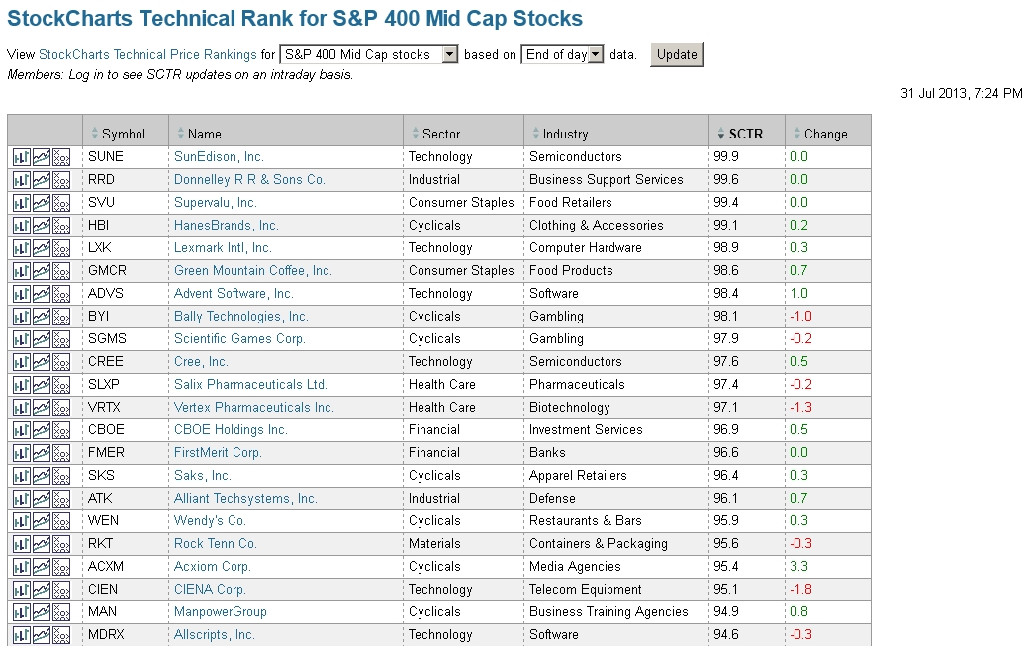Open the SharpChart bar icon for FMER
Viewport: 1029px width, 646px height.
(x=22, y=453)
